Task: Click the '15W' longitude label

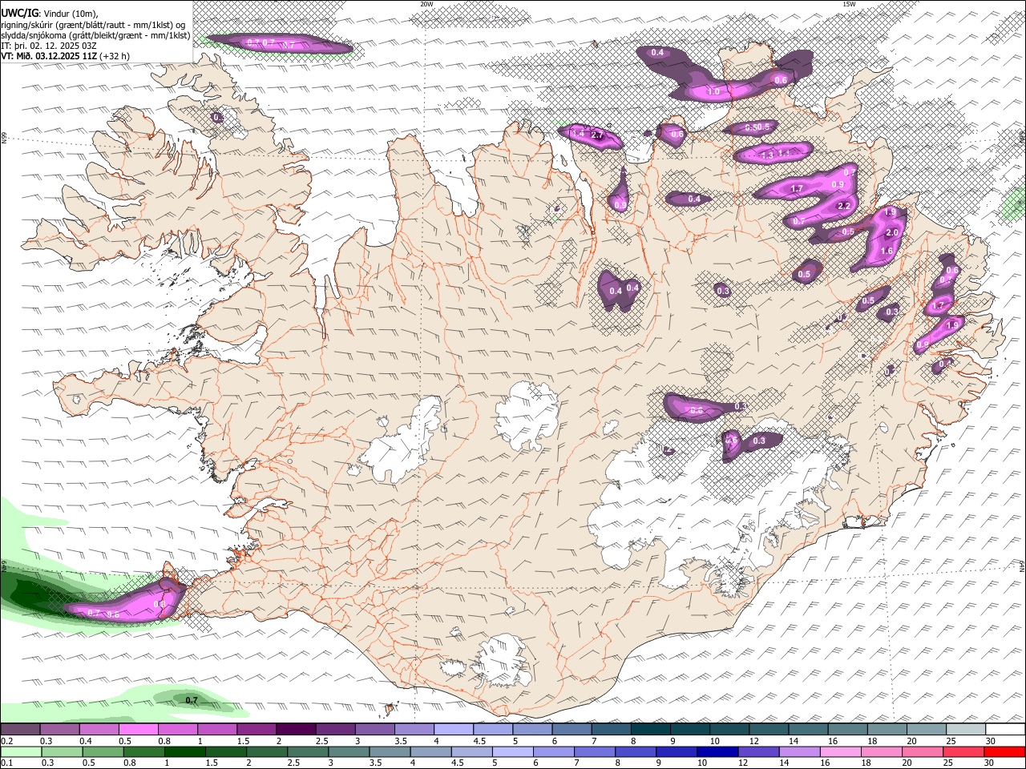Action: (x=848, y=4)
